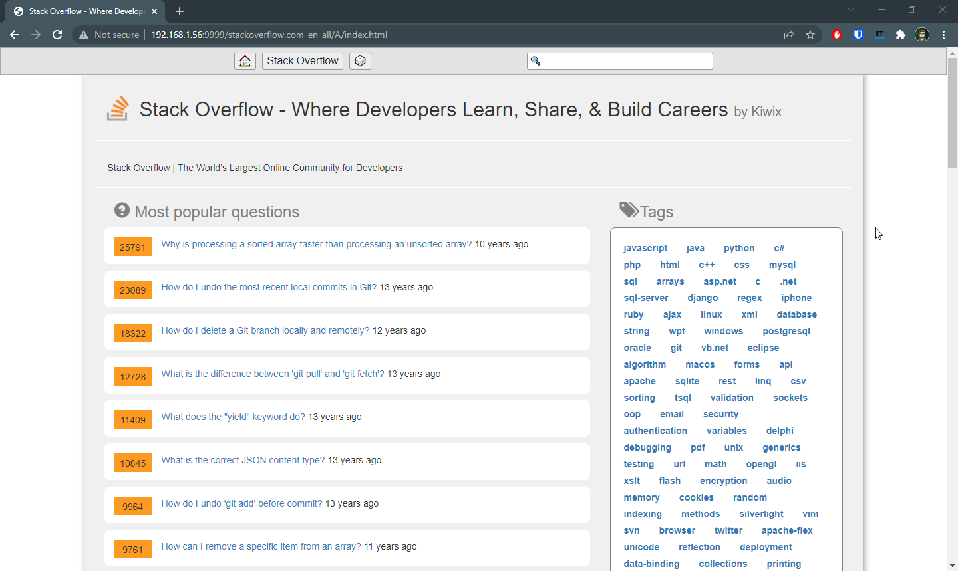This screenshot has width=958, height=571.
Task: Open the remove item from array question
Action: [x=261, y=546]
